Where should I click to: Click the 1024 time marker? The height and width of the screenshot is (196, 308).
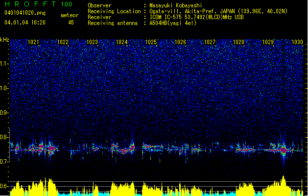pyautogui.click(x=121, y=42)
